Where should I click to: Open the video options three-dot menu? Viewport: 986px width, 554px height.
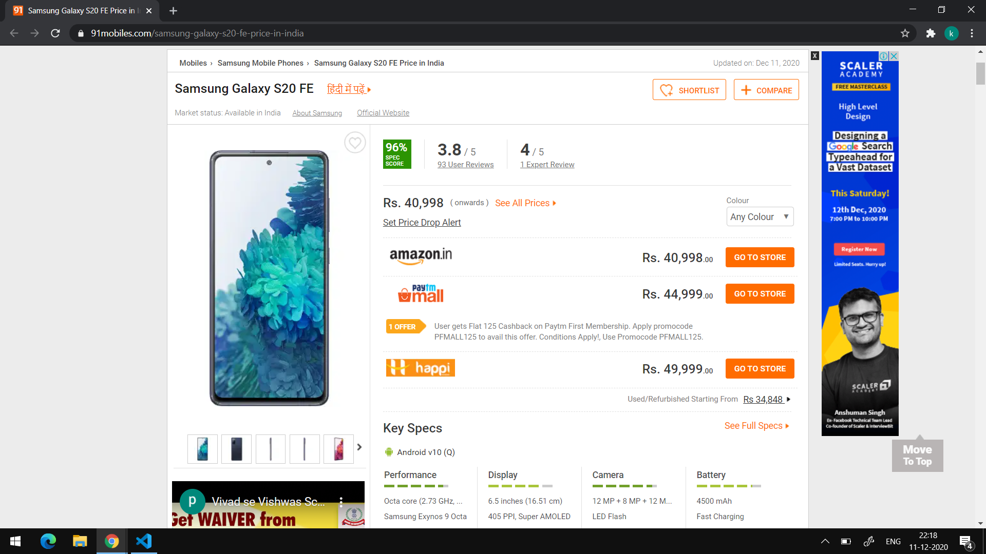341,502
